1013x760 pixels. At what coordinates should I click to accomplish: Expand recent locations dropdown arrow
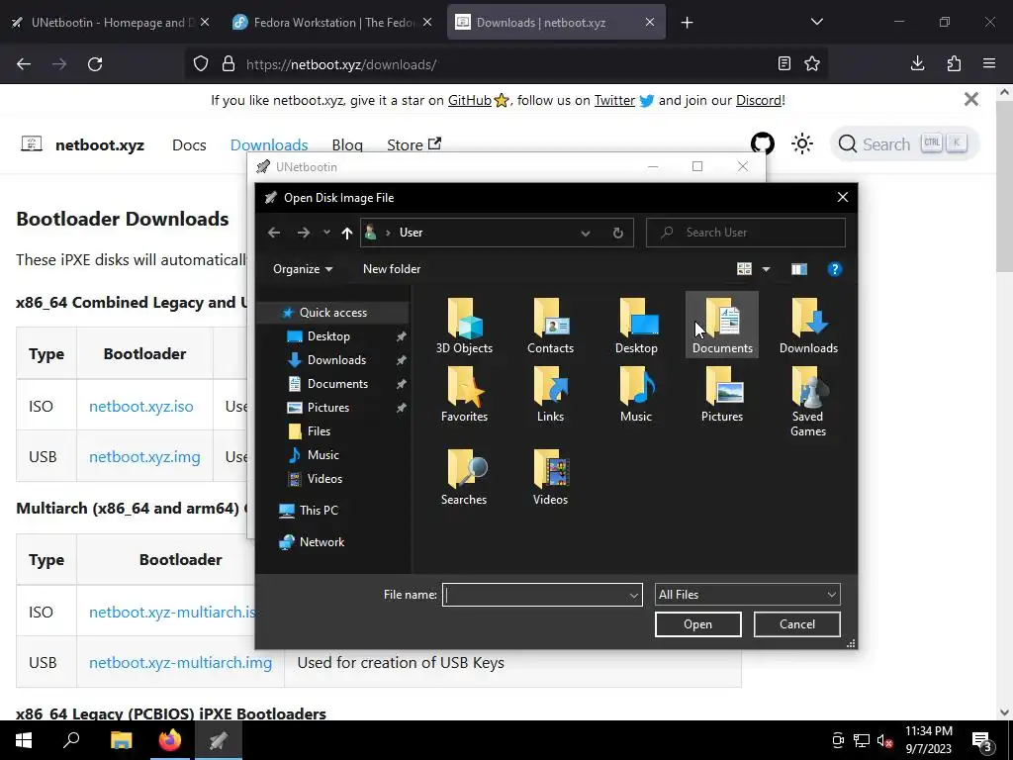pos(326,233)
